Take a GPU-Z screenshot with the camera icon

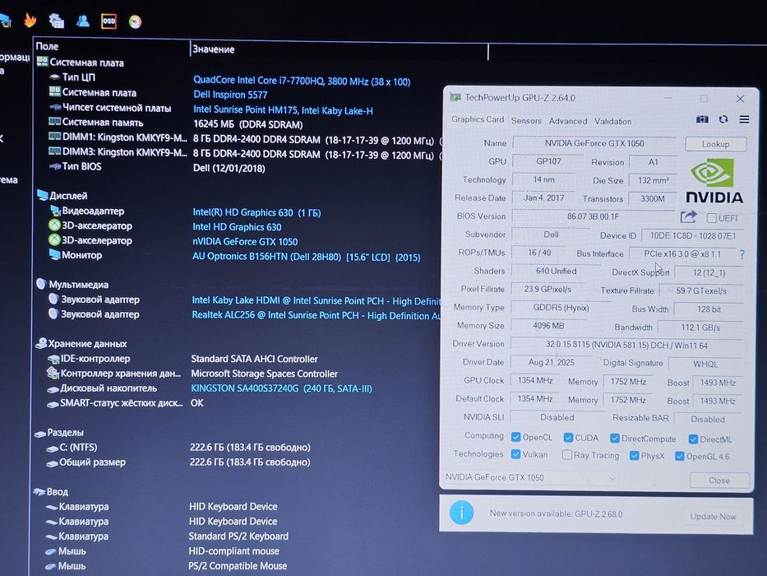[x=702, y=119]
